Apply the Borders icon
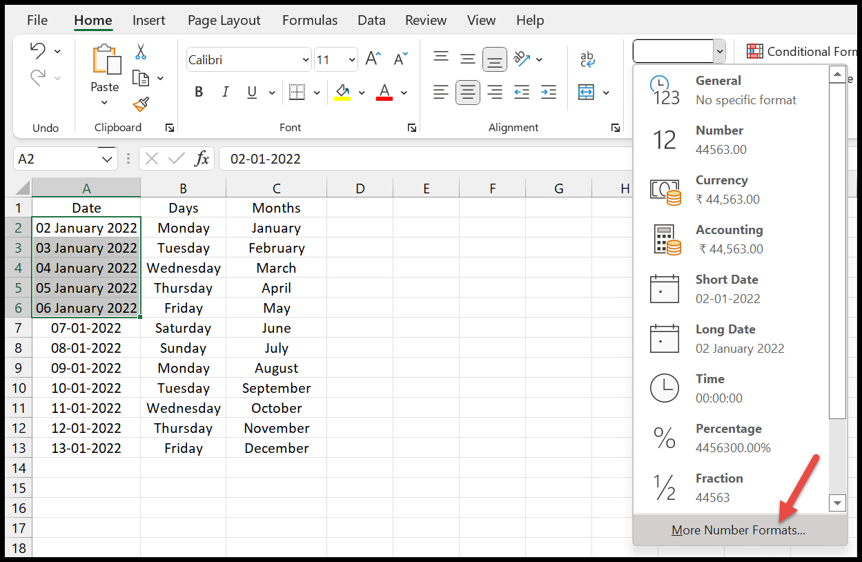The height and width of the screenshot is (562, 862). [x=297, y=92]
